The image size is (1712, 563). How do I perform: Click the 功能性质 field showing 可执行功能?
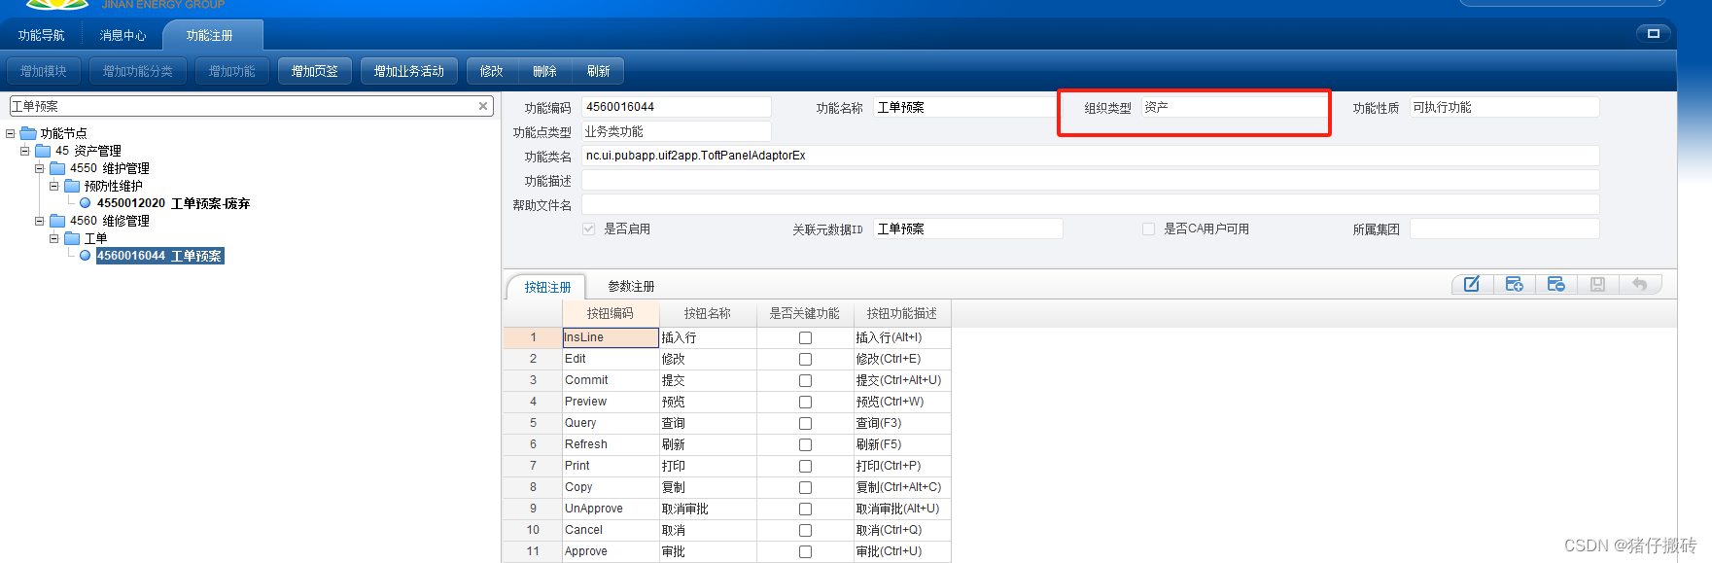(x=1504, y=107)
